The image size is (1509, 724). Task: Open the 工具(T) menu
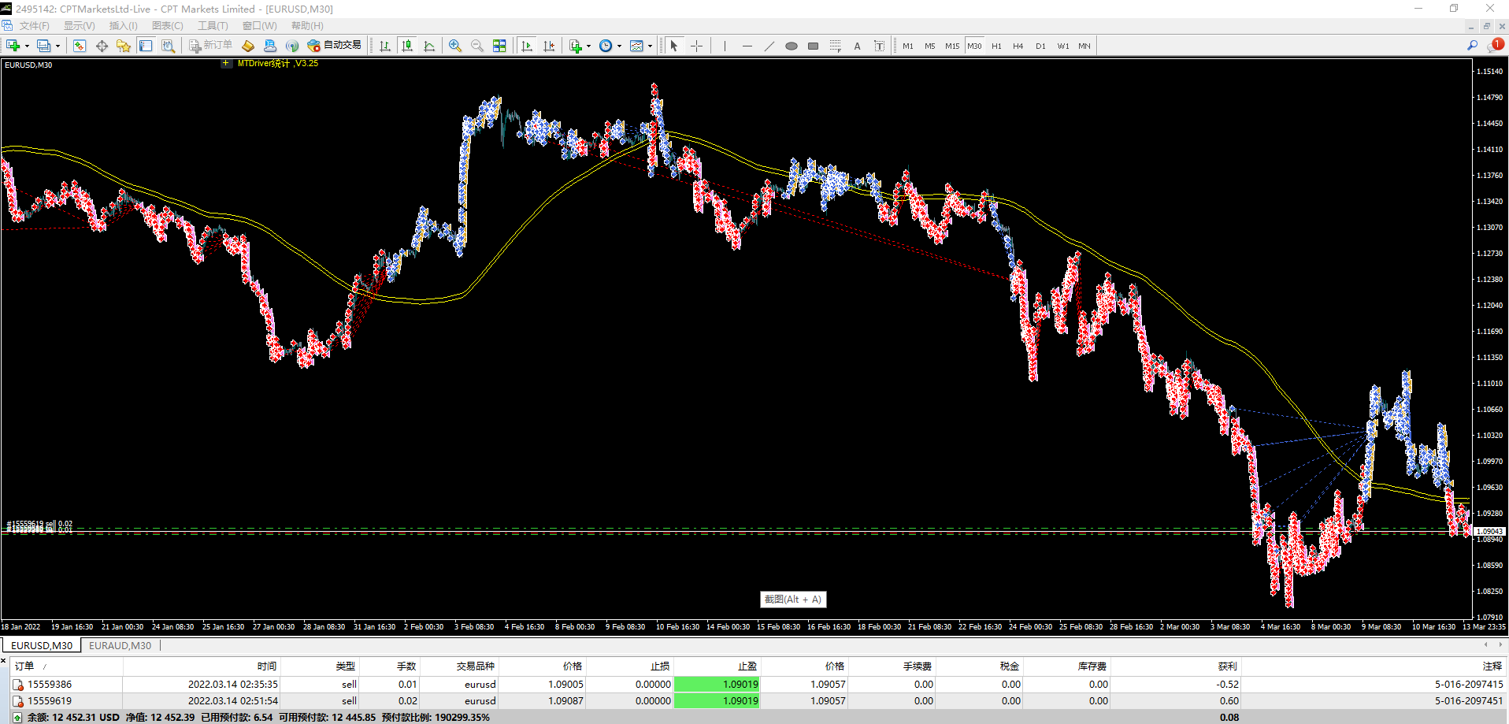[213, 26]
